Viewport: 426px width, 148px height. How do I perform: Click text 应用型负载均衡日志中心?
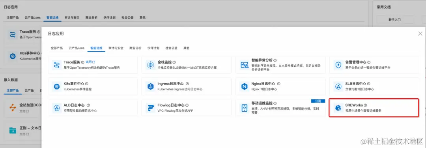pos(80,111)
